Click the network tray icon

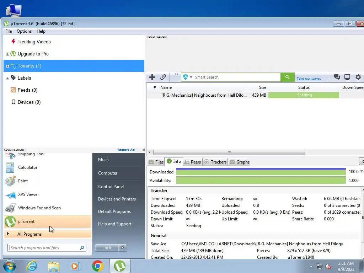[x=320, y=267]
